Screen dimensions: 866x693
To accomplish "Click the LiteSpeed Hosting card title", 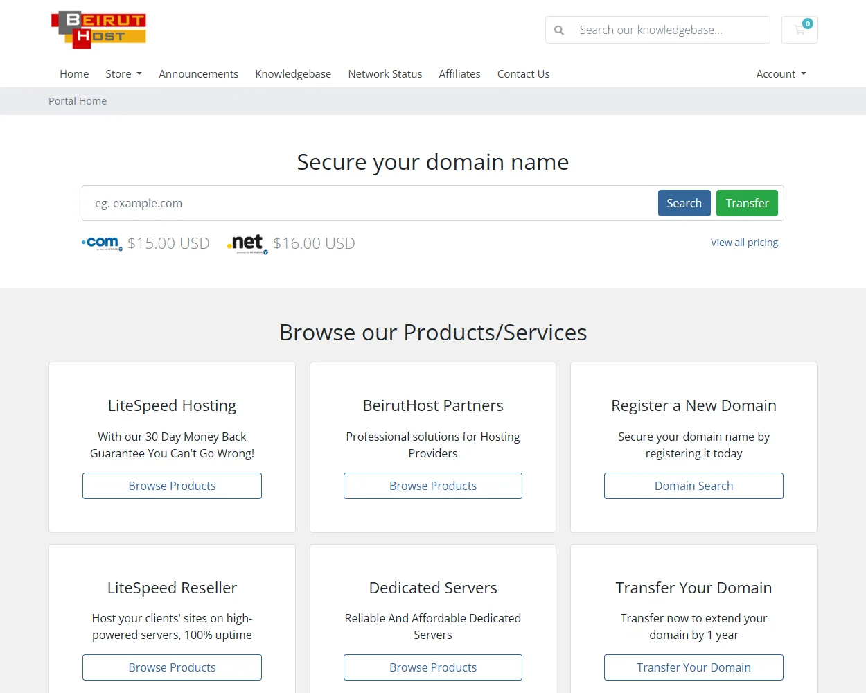I will [x=172, y=405].
